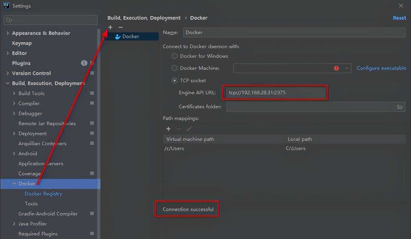Remove the selected Docker configuration using minus icon
Viewport: 411px width, 239px height.
pyautogui.click(x=120, y=27)
